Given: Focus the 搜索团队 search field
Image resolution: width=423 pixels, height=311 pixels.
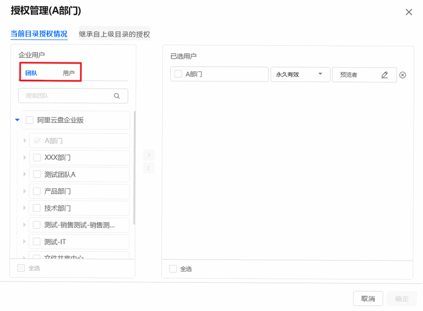Looking at the screenshot, I should click(x=73, y=96).
